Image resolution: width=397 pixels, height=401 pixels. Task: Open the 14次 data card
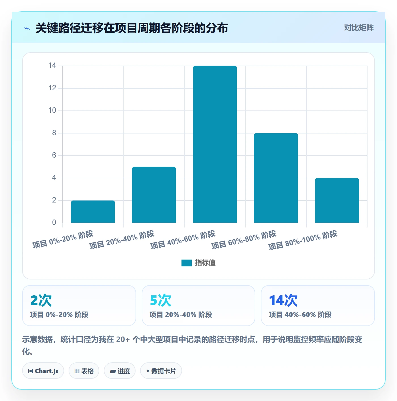coord(318,306)
